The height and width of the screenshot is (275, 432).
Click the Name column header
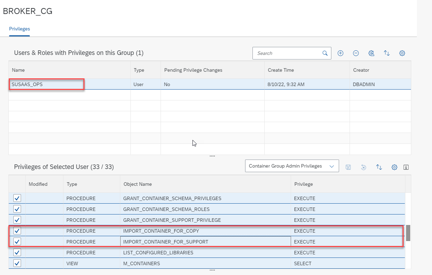tap(70, 70)
